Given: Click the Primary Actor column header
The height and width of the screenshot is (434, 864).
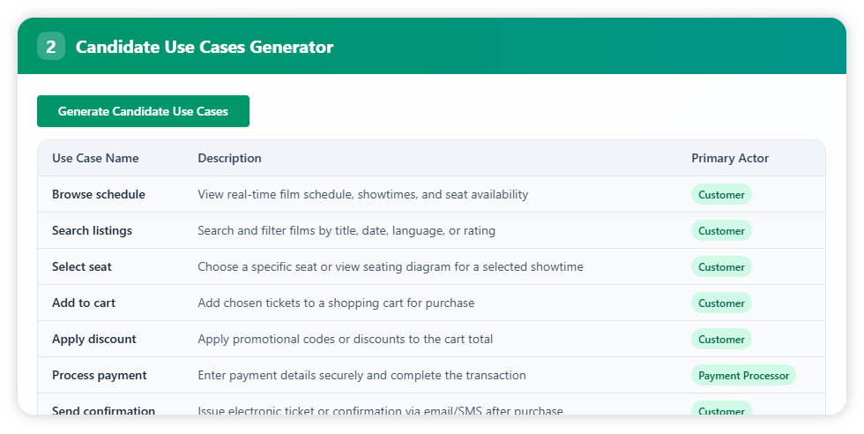Looking at the screenshot, I should coord(730,159).
